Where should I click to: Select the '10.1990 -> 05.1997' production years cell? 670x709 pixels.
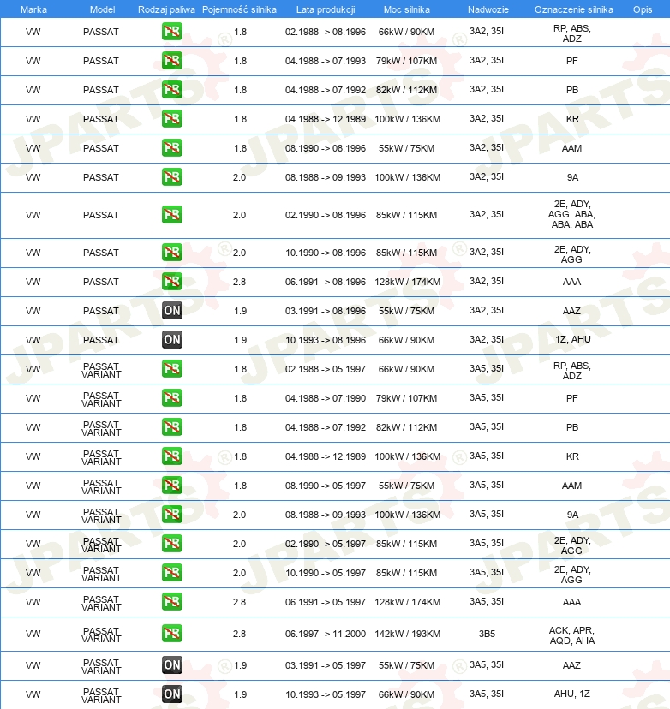click(x=326, y=573)
